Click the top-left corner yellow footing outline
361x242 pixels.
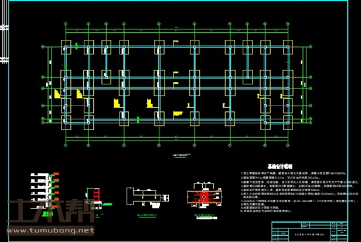[x=67, y=46]
